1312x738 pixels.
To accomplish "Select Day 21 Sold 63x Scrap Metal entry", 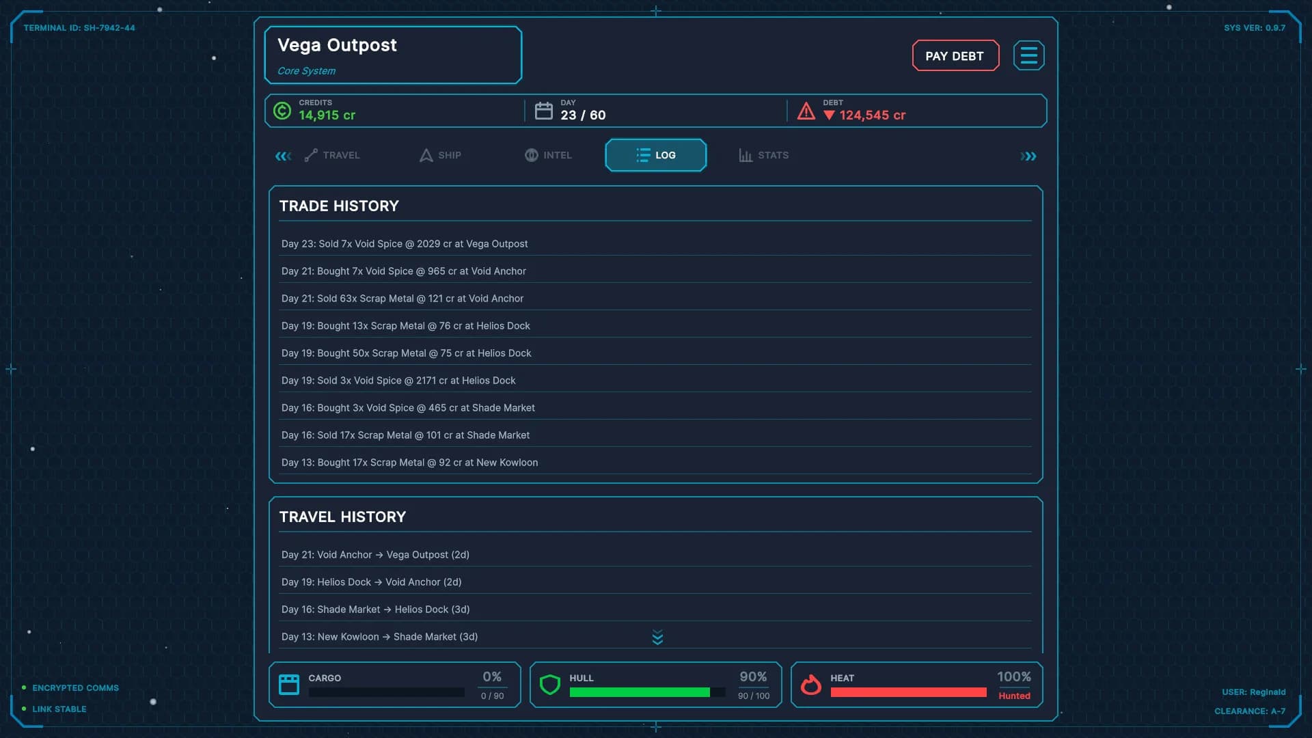I will pos(655,299).
